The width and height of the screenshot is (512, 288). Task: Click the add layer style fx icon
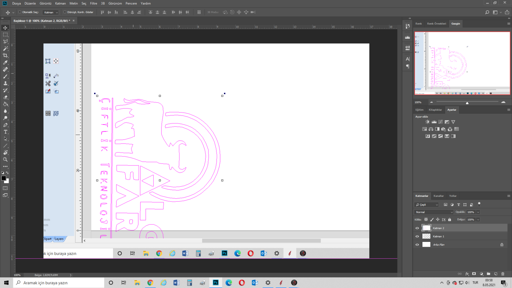pos(467,274)
